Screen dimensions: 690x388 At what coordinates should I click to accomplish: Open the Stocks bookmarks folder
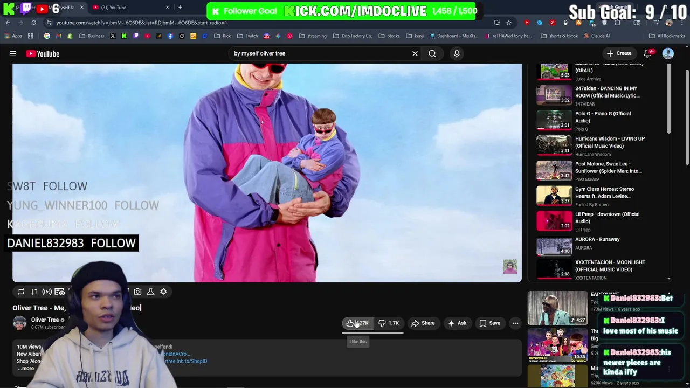click(389, 36)
